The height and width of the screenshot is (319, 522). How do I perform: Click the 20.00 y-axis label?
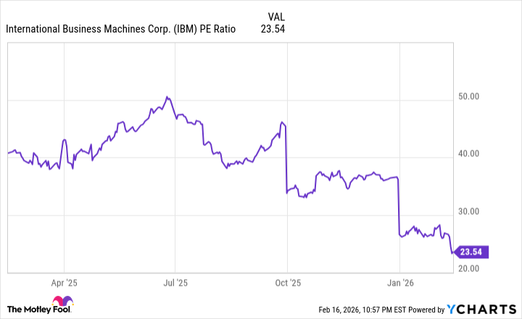480,269
